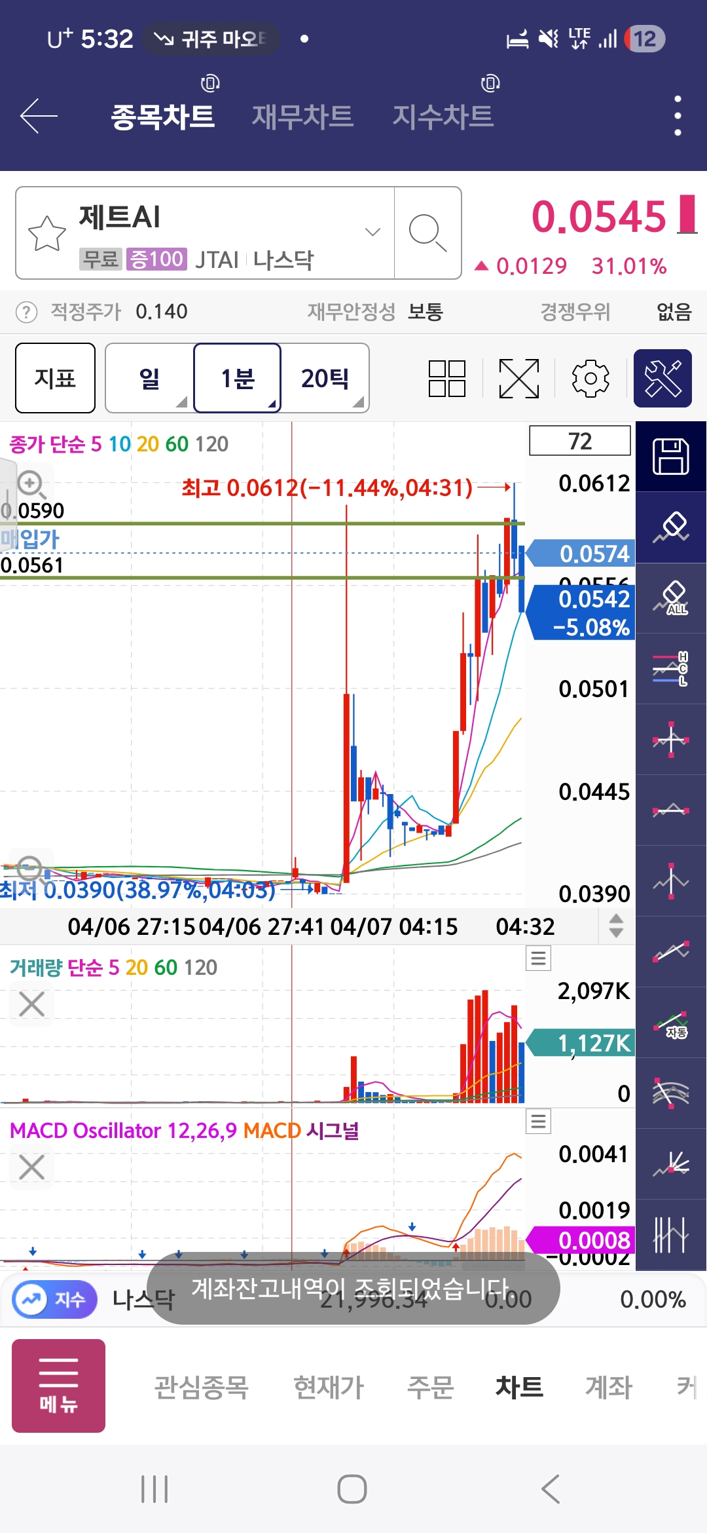Screen dimensions: 707x1533
Task: Close the MACD Oscillator panel
Action: (x=31, y=1167)
